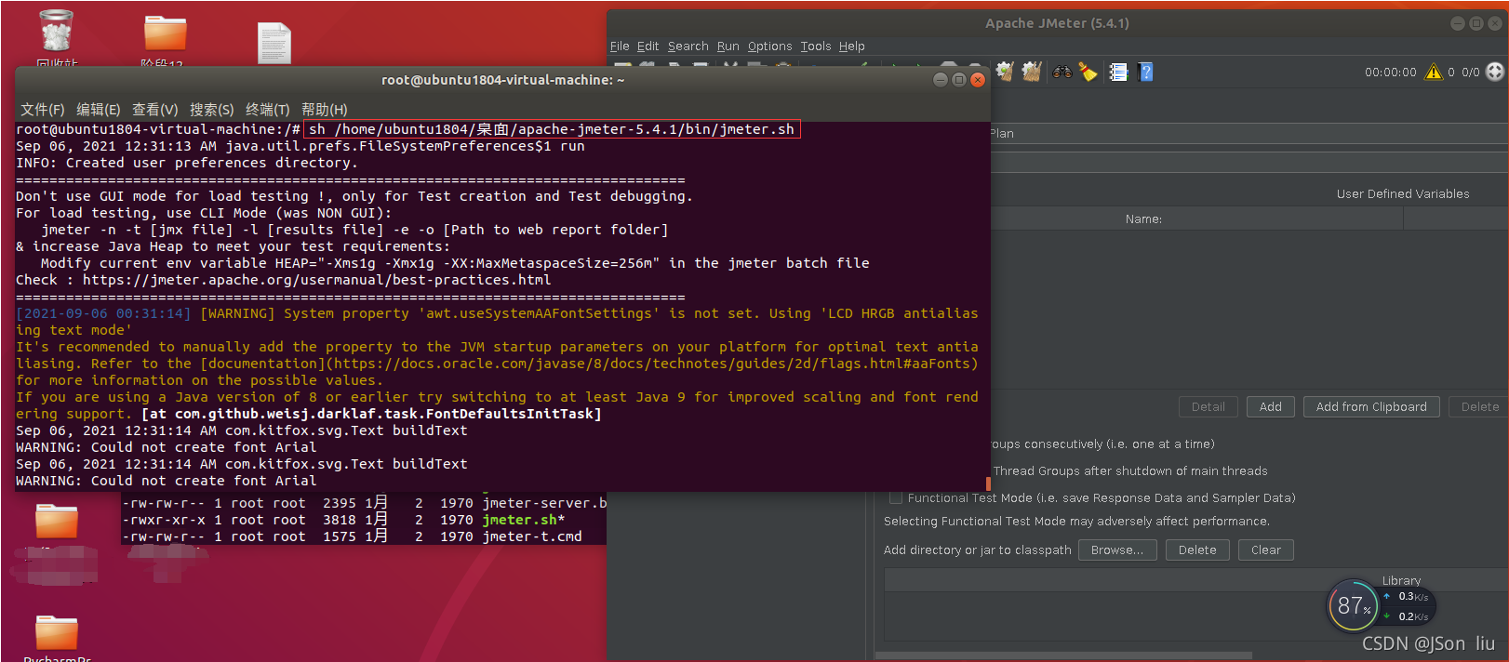Screen dimensions: 1509x662
Task: Click the 0/0 thread counter
Action: (x=1470, y=72)
